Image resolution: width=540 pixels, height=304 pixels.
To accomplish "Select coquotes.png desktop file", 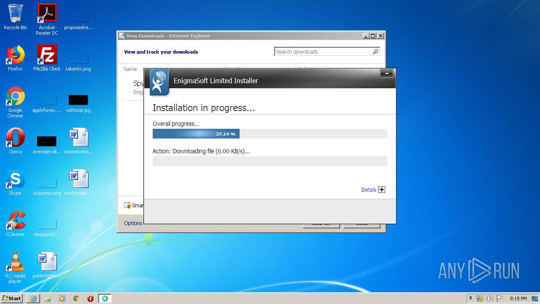I will 47,185.
